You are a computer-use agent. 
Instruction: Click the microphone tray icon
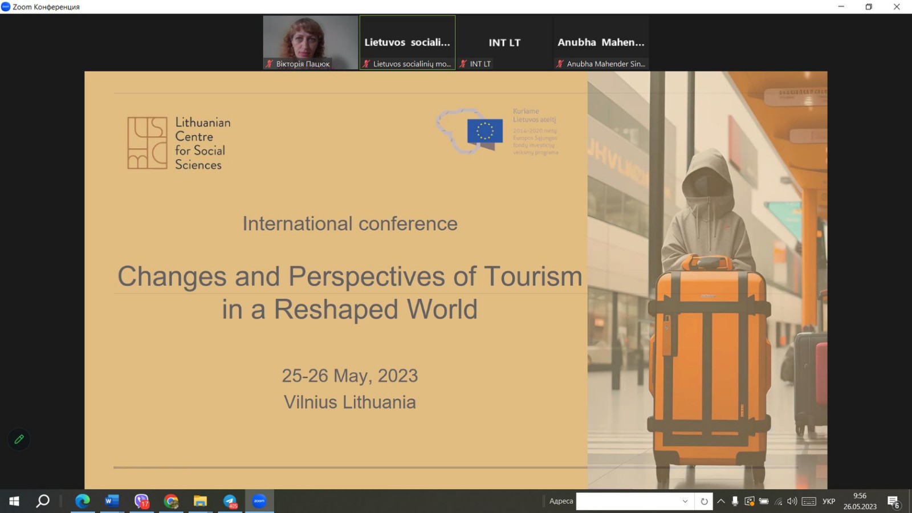click(x=735, y=501)
